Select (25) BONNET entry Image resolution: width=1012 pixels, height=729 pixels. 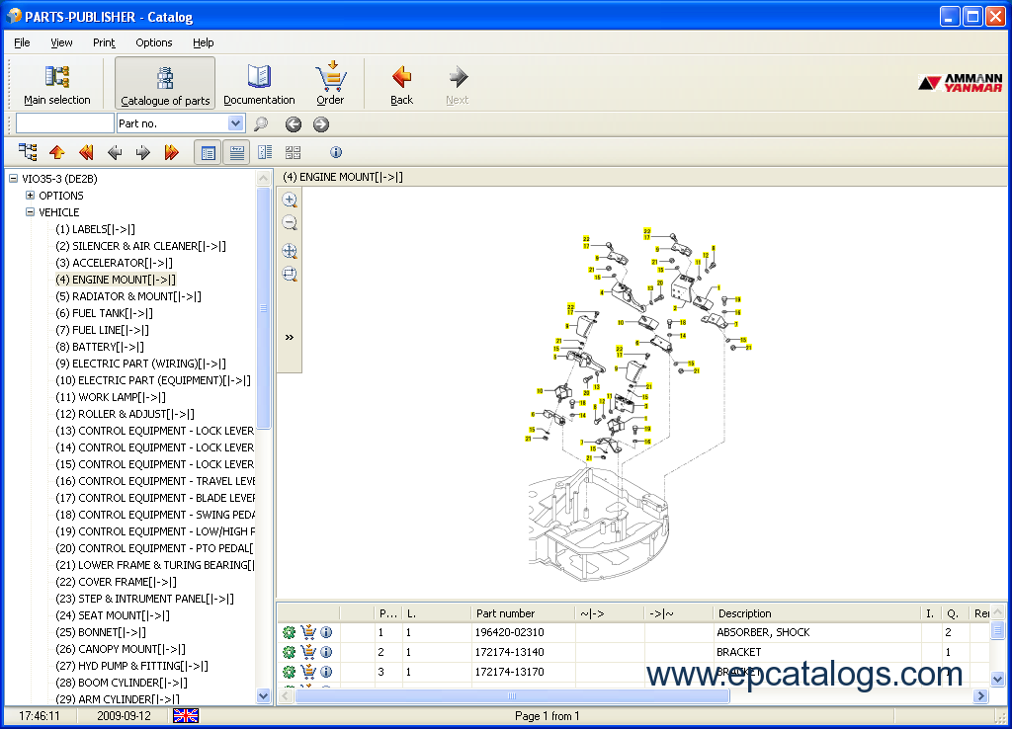pyautogui.click(x=101, y=631)
